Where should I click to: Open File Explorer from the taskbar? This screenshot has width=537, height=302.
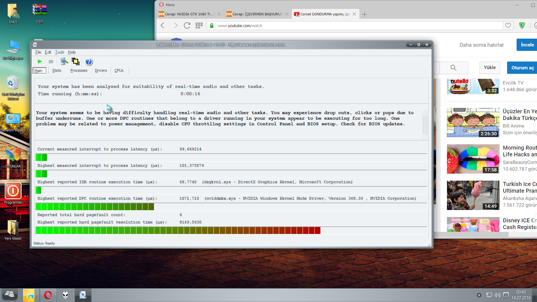pyautogui.click(x=29, y=295)
